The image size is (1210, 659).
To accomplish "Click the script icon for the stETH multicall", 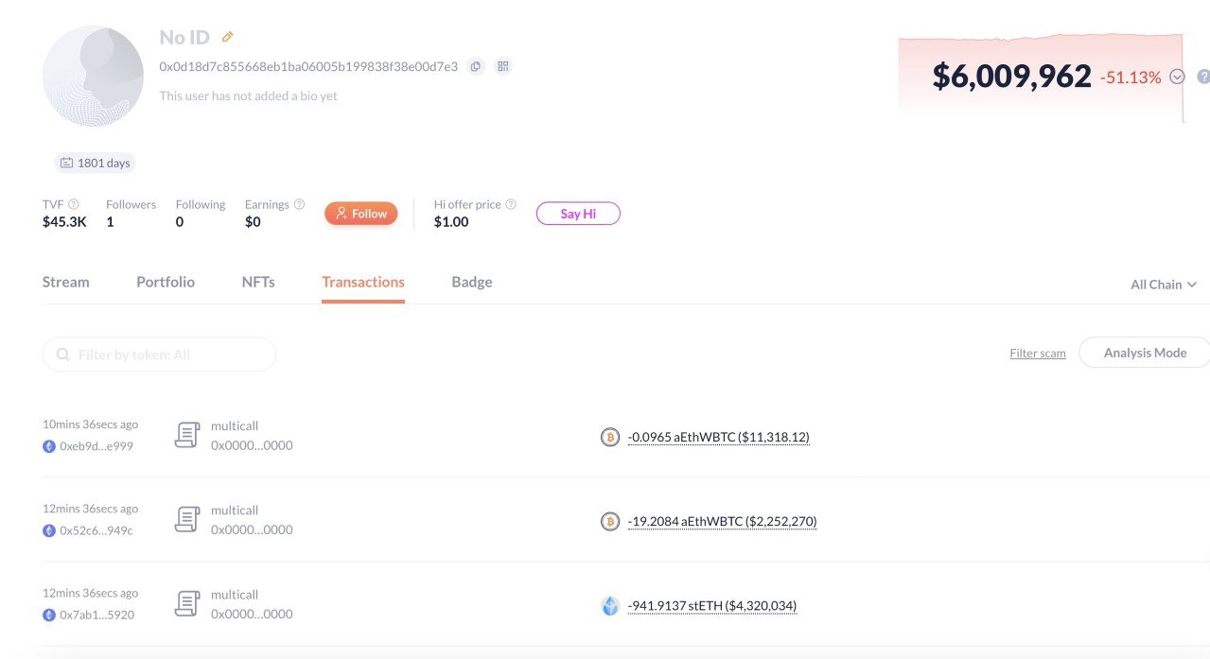I will point(187,604).
